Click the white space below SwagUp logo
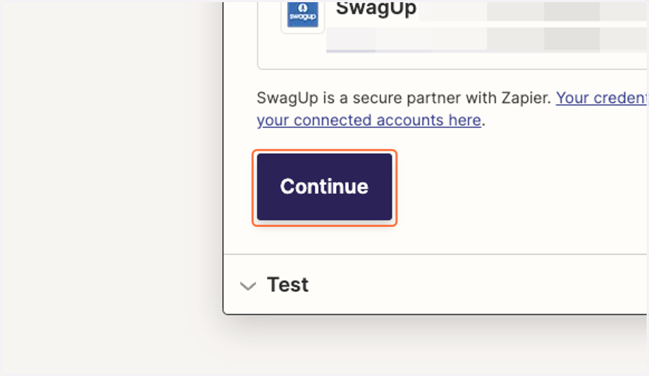 [x=303, y=51]
